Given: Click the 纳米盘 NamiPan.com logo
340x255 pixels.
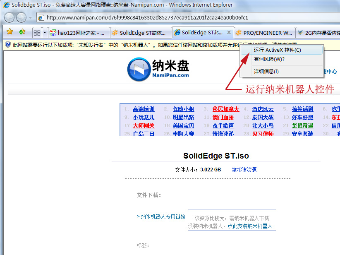Looking at the screenshot, I should [x=158, y=69].
